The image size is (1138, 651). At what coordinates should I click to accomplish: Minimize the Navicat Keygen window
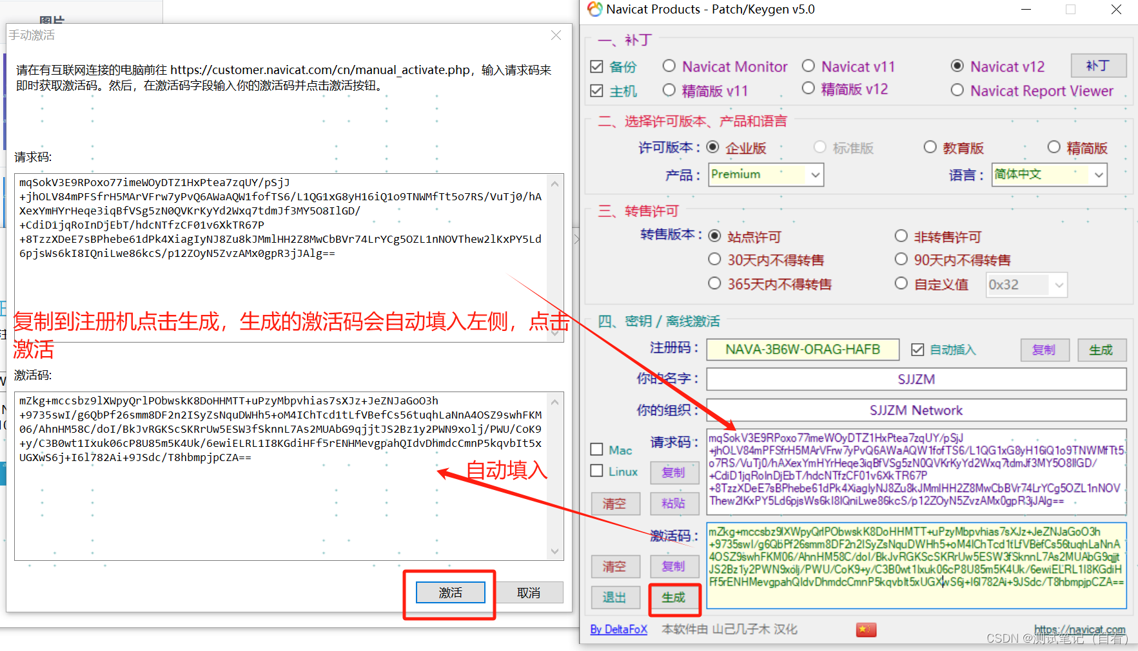coord(1026,10)
